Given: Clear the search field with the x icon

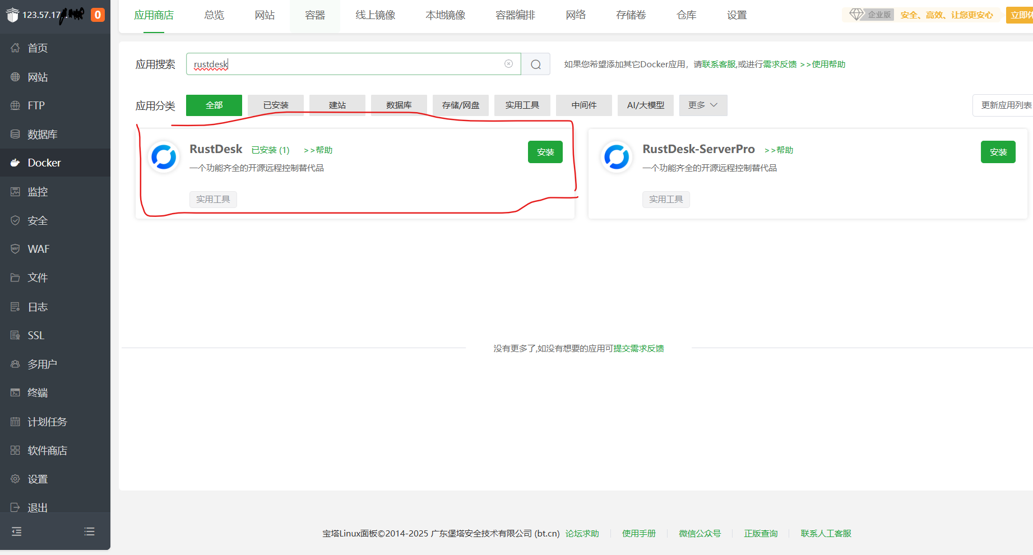Looking at the screenshot, I should coord(508,64).
